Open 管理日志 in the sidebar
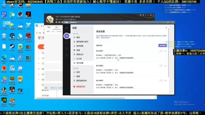 pos(80,54)
